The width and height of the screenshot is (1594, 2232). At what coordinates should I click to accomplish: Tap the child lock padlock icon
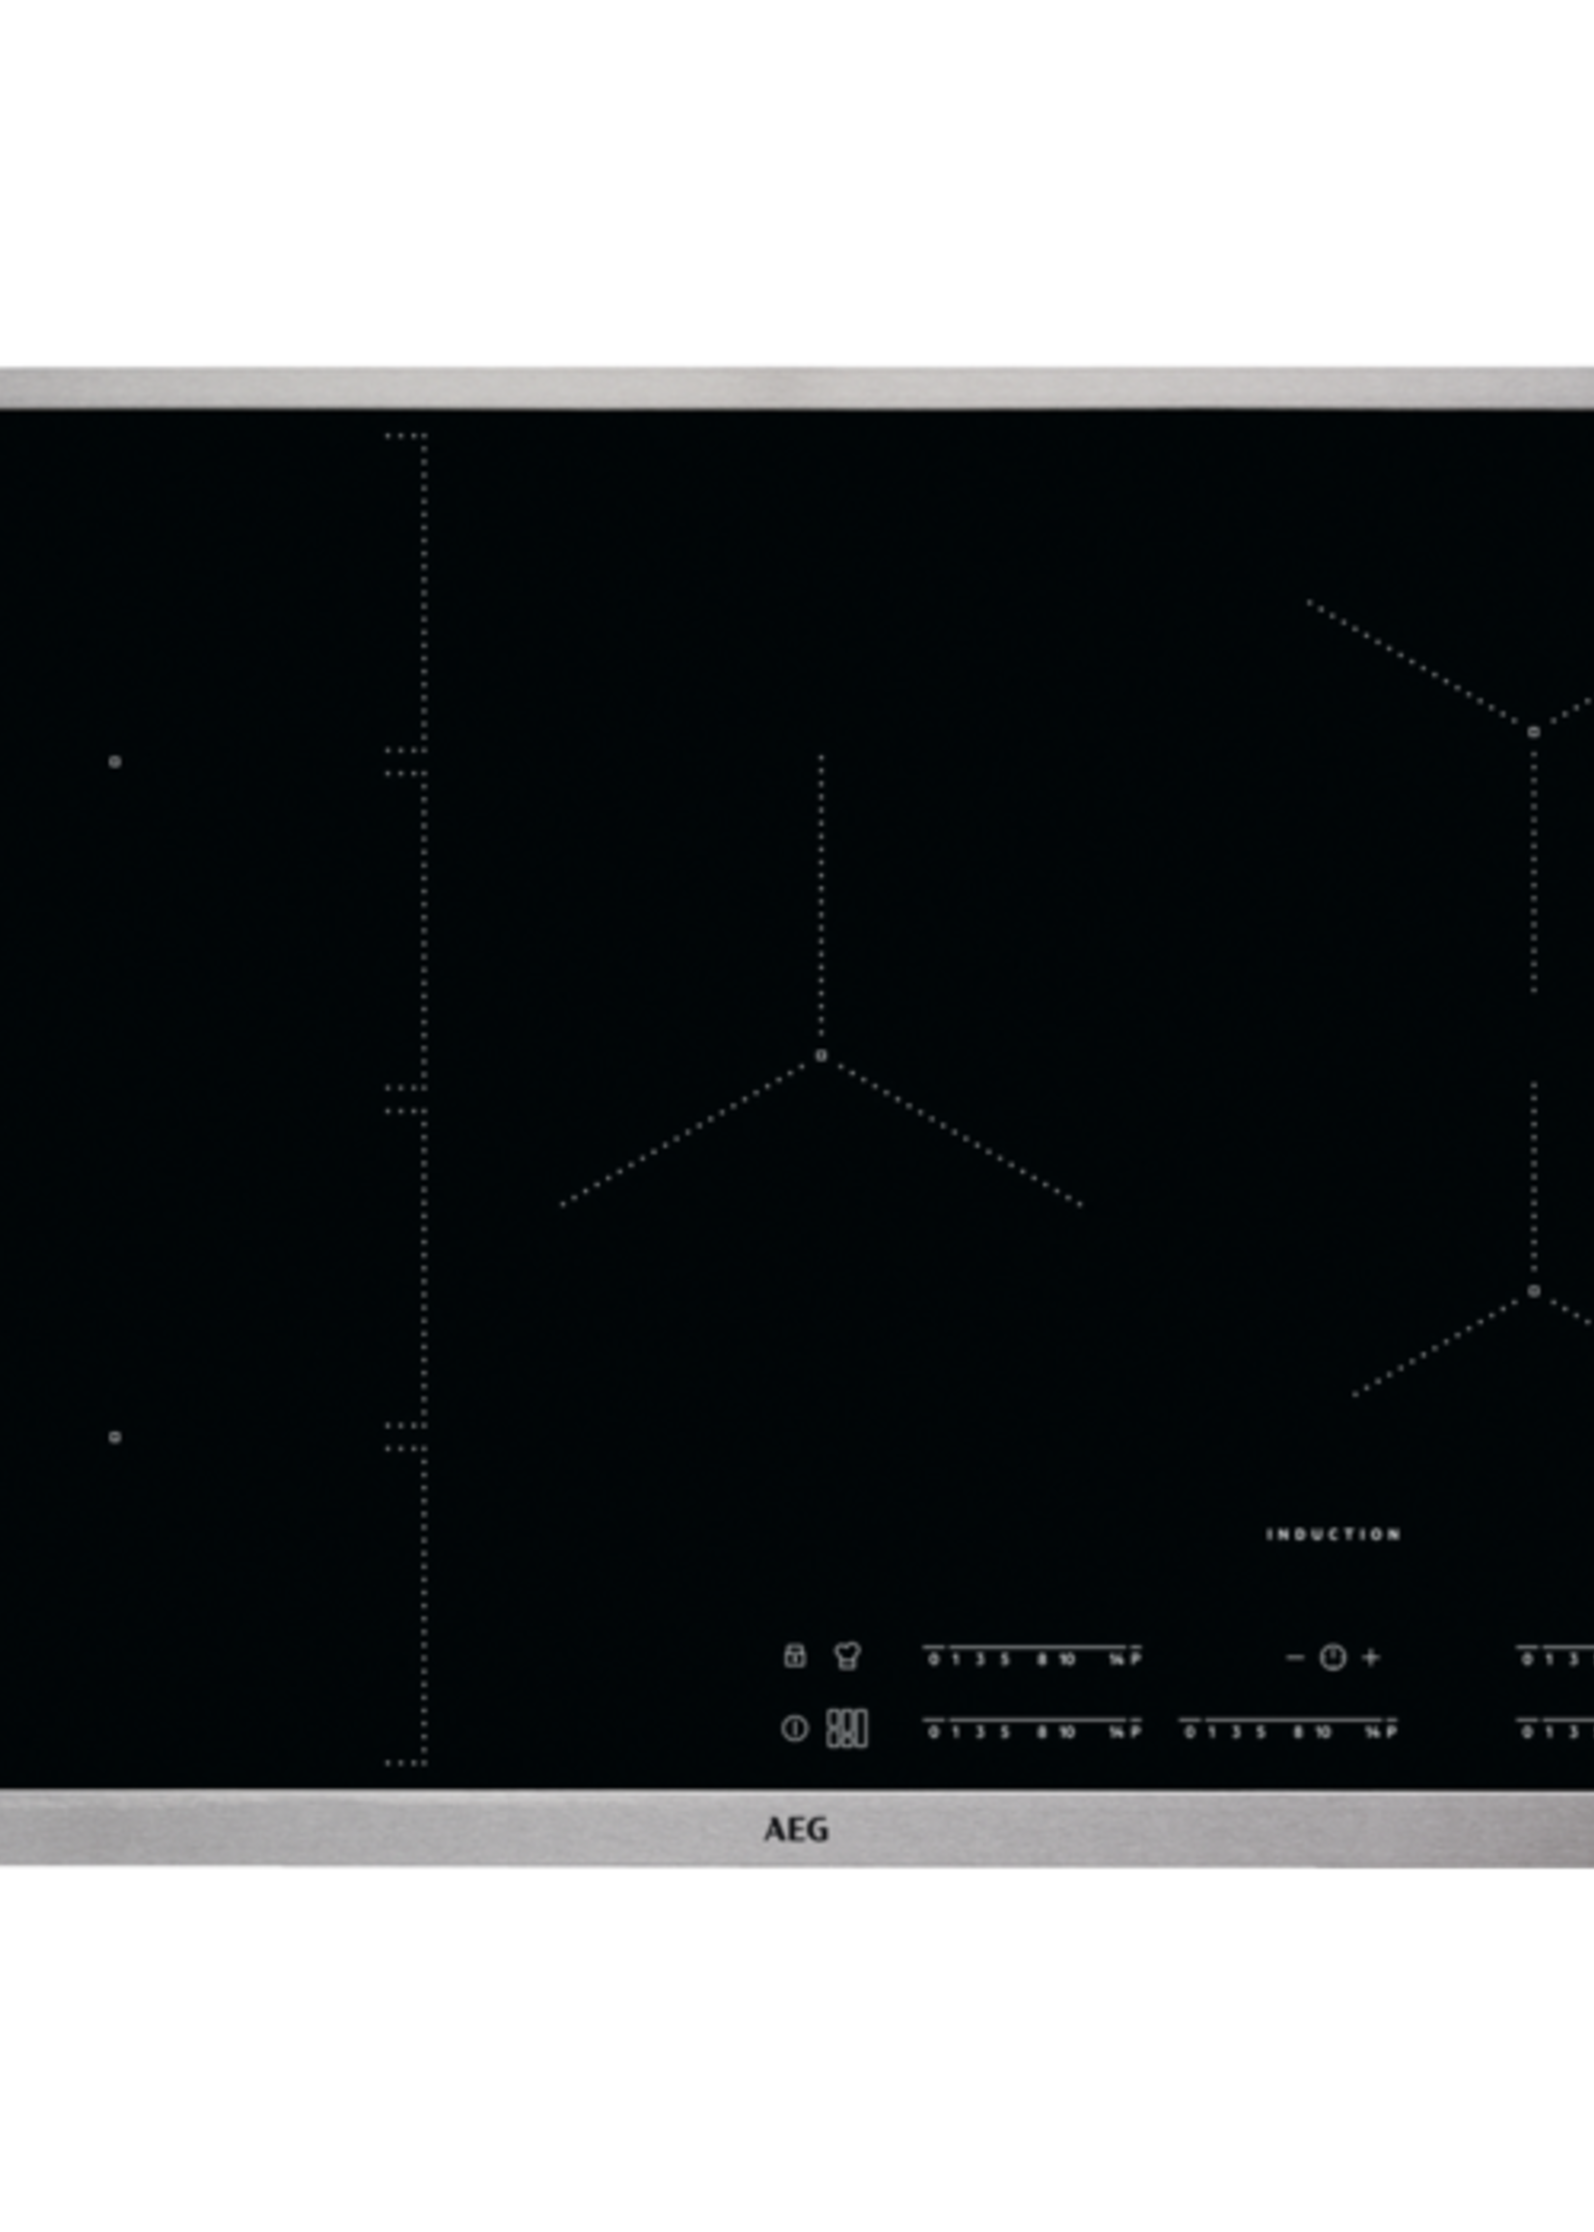tap(794, 1656)
